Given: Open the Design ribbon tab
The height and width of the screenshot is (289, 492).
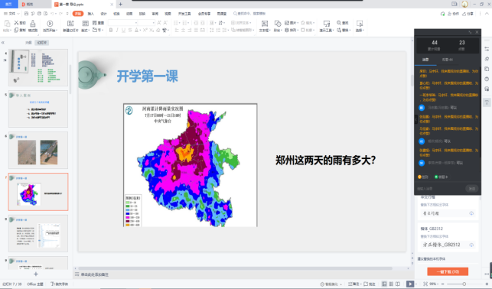Looking at the screenshot, I should 103,14.
